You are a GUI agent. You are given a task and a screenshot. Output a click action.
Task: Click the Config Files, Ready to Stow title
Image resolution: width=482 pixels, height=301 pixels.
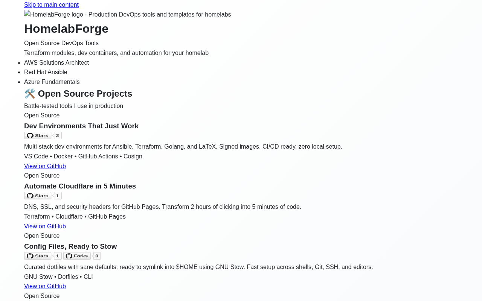[x=70, y=246]
